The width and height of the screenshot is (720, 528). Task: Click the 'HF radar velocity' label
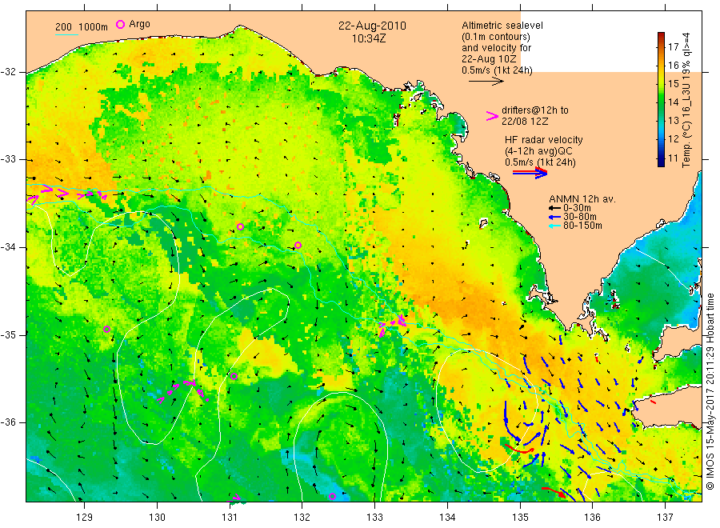544,140
